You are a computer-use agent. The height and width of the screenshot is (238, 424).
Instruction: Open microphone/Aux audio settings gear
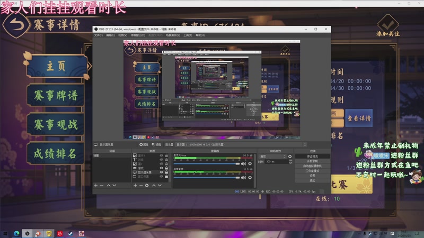(250, 163)
